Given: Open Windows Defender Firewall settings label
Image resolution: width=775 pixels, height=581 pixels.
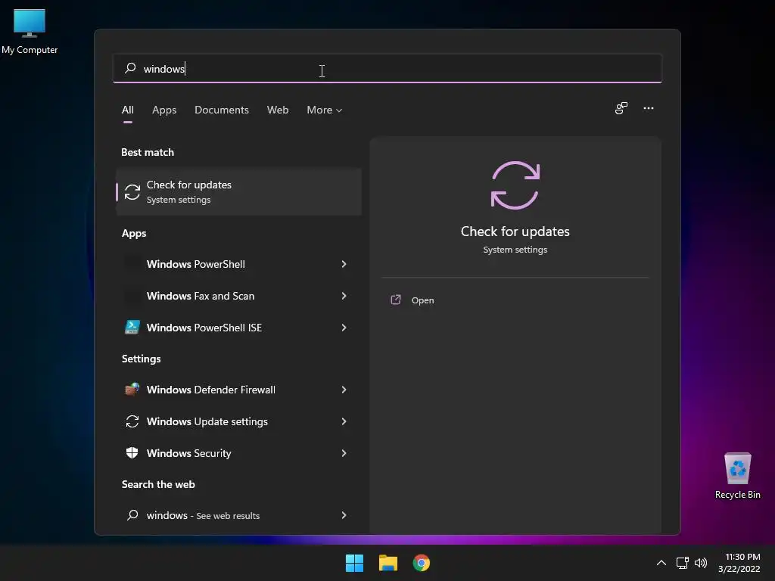Looking at the screenshot, I should 210,390.
